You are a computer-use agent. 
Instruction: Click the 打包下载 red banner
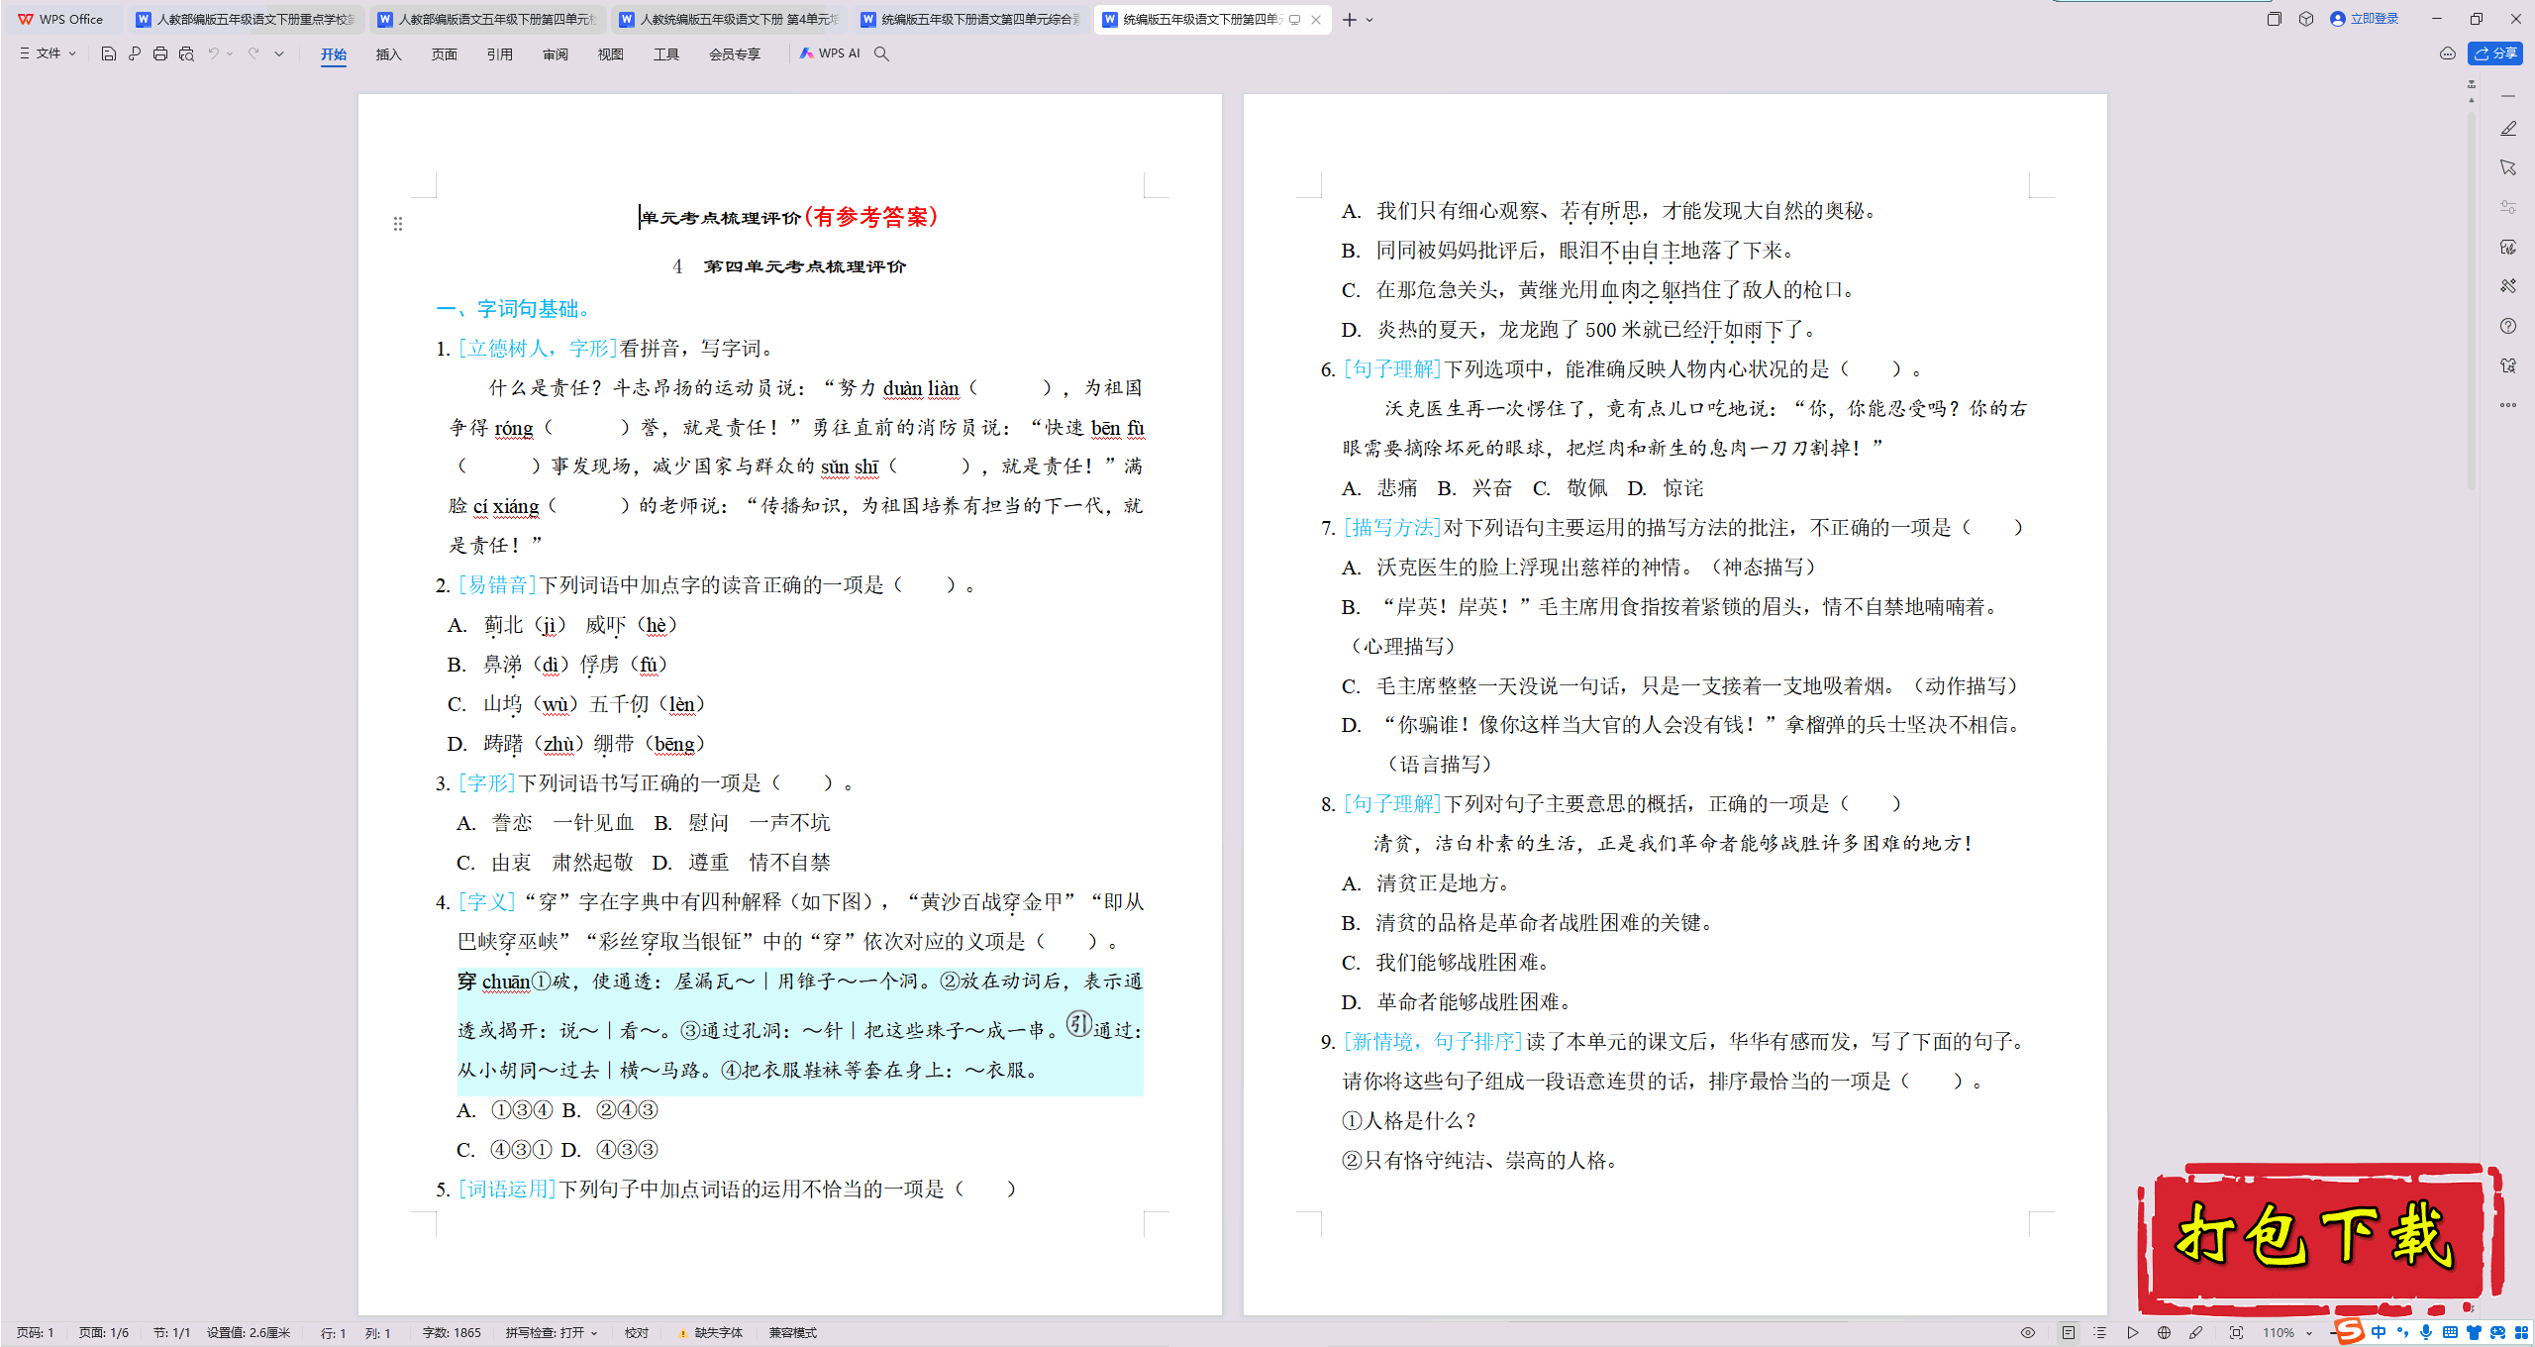(2320, 1238)
